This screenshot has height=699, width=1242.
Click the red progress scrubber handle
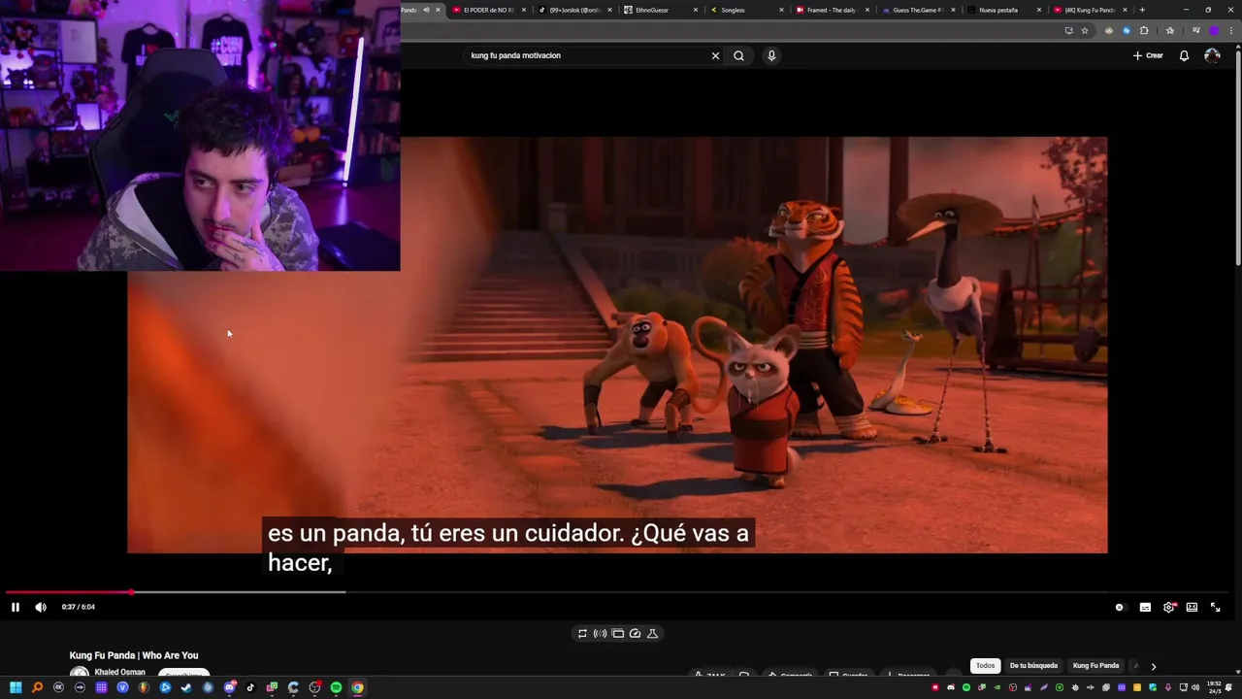pyautogui.click(x=131, y=591)
